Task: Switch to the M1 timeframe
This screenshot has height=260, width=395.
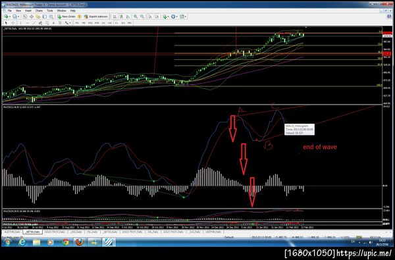Action: (x=77, y=23)
